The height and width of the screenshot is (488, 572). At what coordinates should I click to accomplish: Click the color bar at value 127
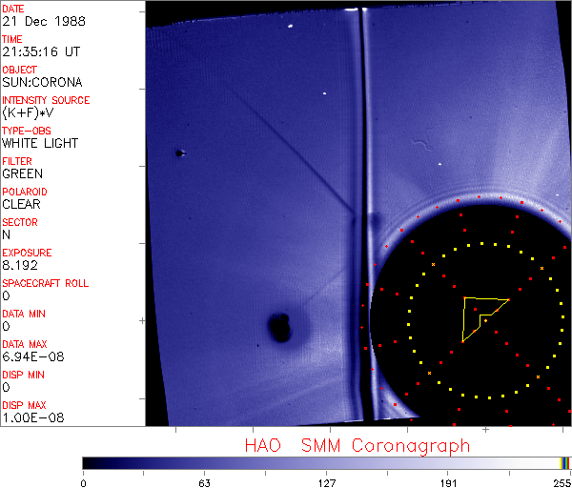(326, 462)
